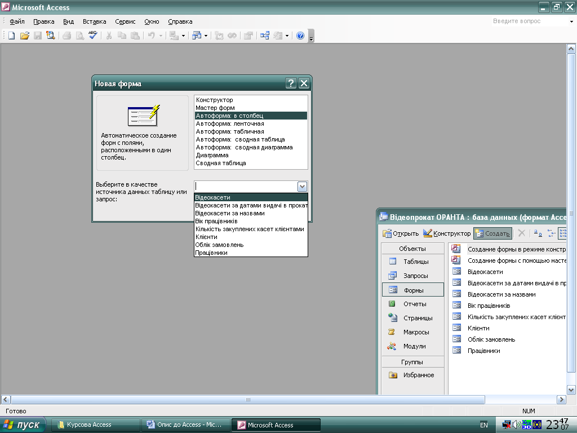Open the New Object dropdown arrow
Viewport: 577px width, 433px height.
pyautogui.click(x=287, y=36)
